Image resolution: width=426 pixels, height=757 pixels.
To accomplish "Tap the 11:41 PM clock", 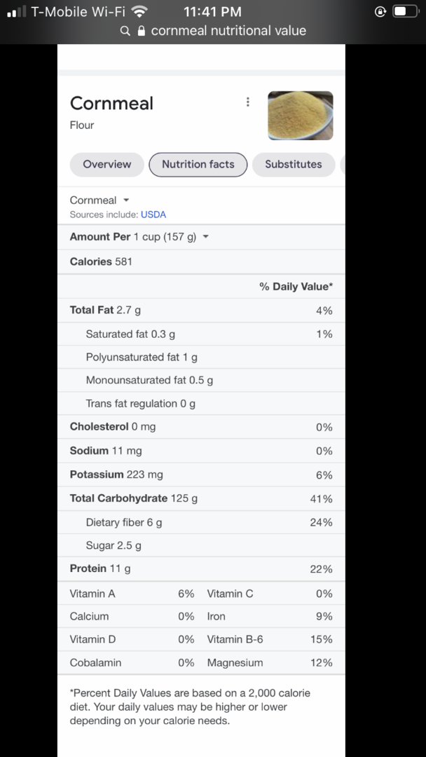I will pos(212,11).
